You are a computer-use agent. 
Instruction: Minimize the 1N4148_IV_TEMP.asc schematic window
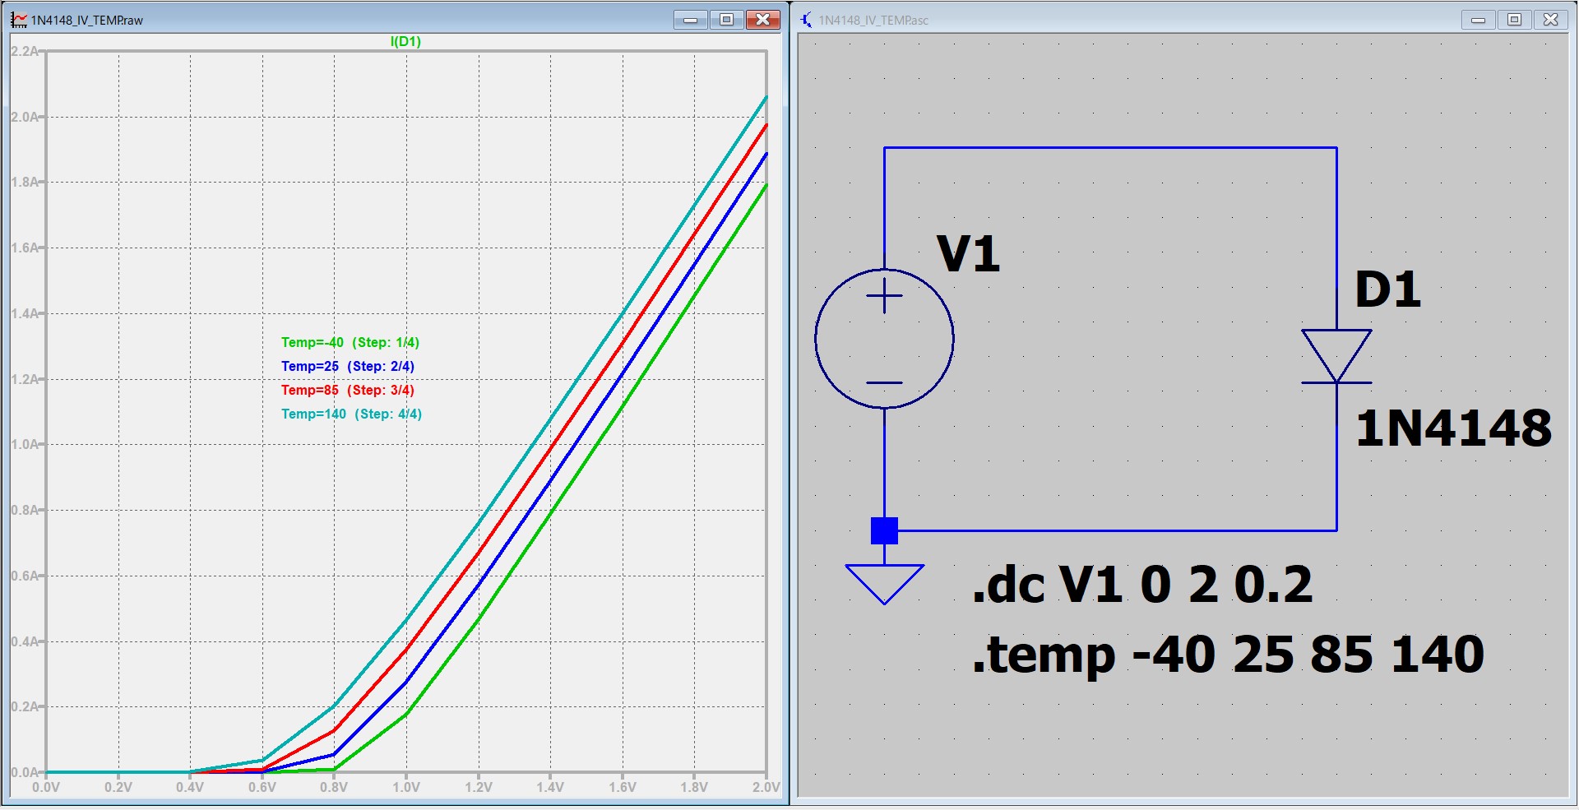click(x=1478, y=20)
